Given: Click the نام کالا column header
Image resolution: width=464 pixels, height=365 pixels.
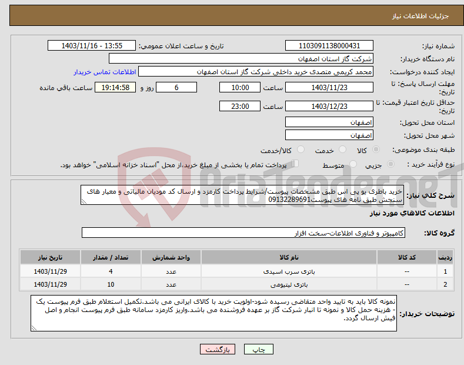Looking at the screenshot, I should (x=289, y=257).
